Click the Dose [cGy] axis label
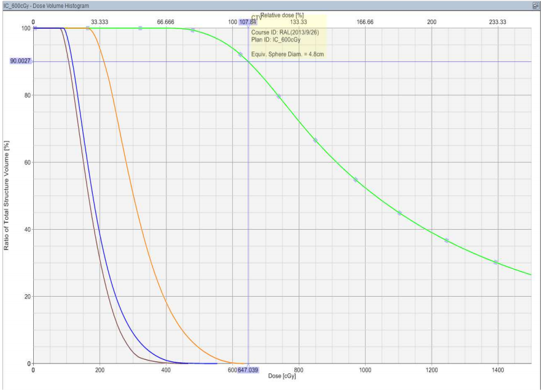545x390 pixels. [282, 378]
